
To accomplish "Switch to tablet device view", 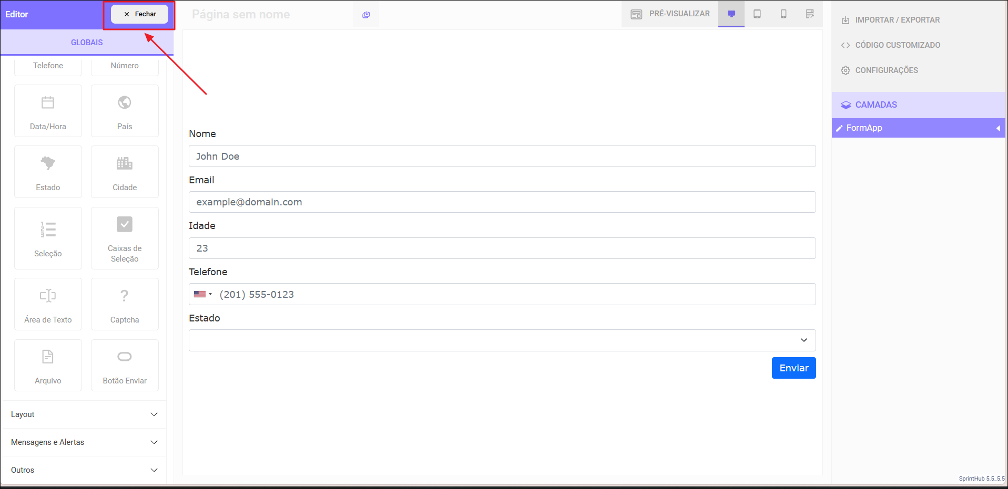I will coord(757,14).
